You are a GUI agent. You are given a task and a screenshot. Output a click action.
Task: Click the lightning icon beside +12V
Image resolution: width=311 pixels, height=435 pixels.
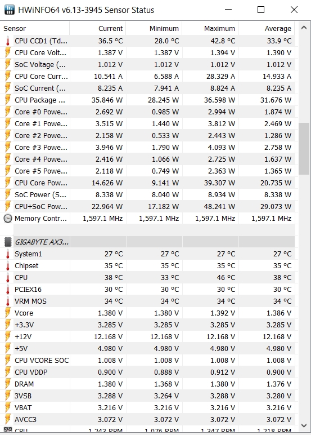click(x=8, y=337)
